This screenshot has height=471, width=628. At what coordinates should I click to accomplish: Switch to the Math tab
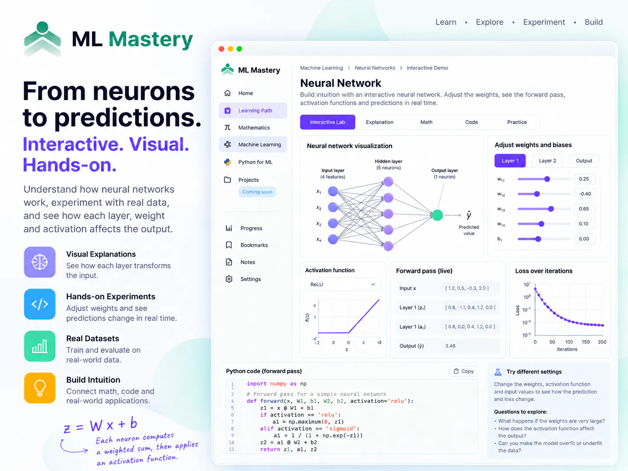coord(426,122)
